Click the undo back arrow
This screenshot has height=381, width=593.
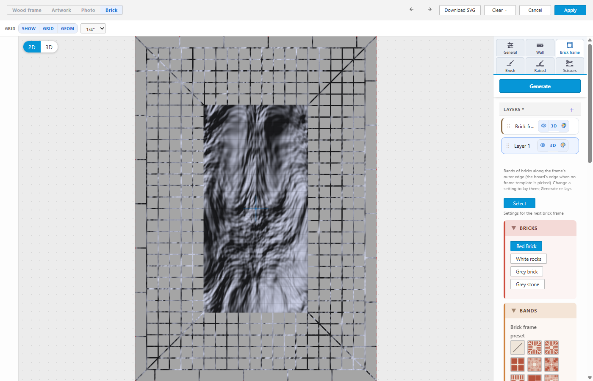pos(411,9)
